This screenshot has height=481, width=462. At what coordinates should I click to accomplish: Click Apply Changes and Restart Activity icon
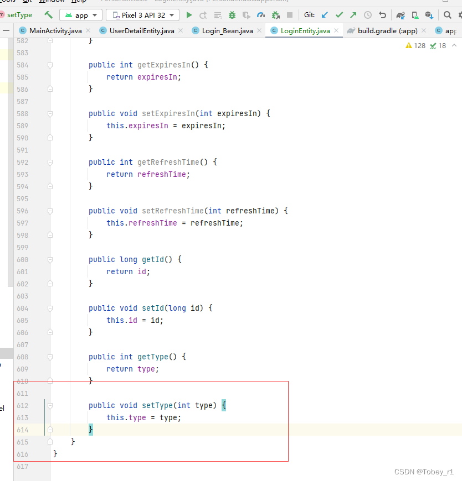tap(203, 15)
